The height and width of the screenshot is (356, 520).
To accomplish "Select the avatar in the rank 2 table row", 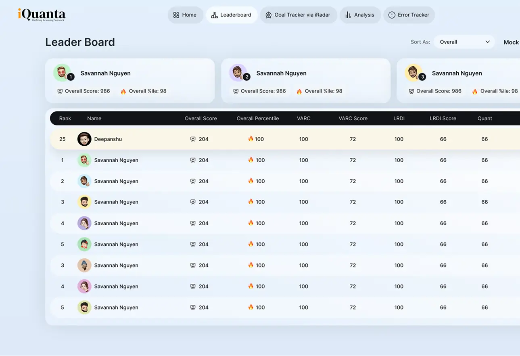I will pyautogui.click(x=84, y=181).
